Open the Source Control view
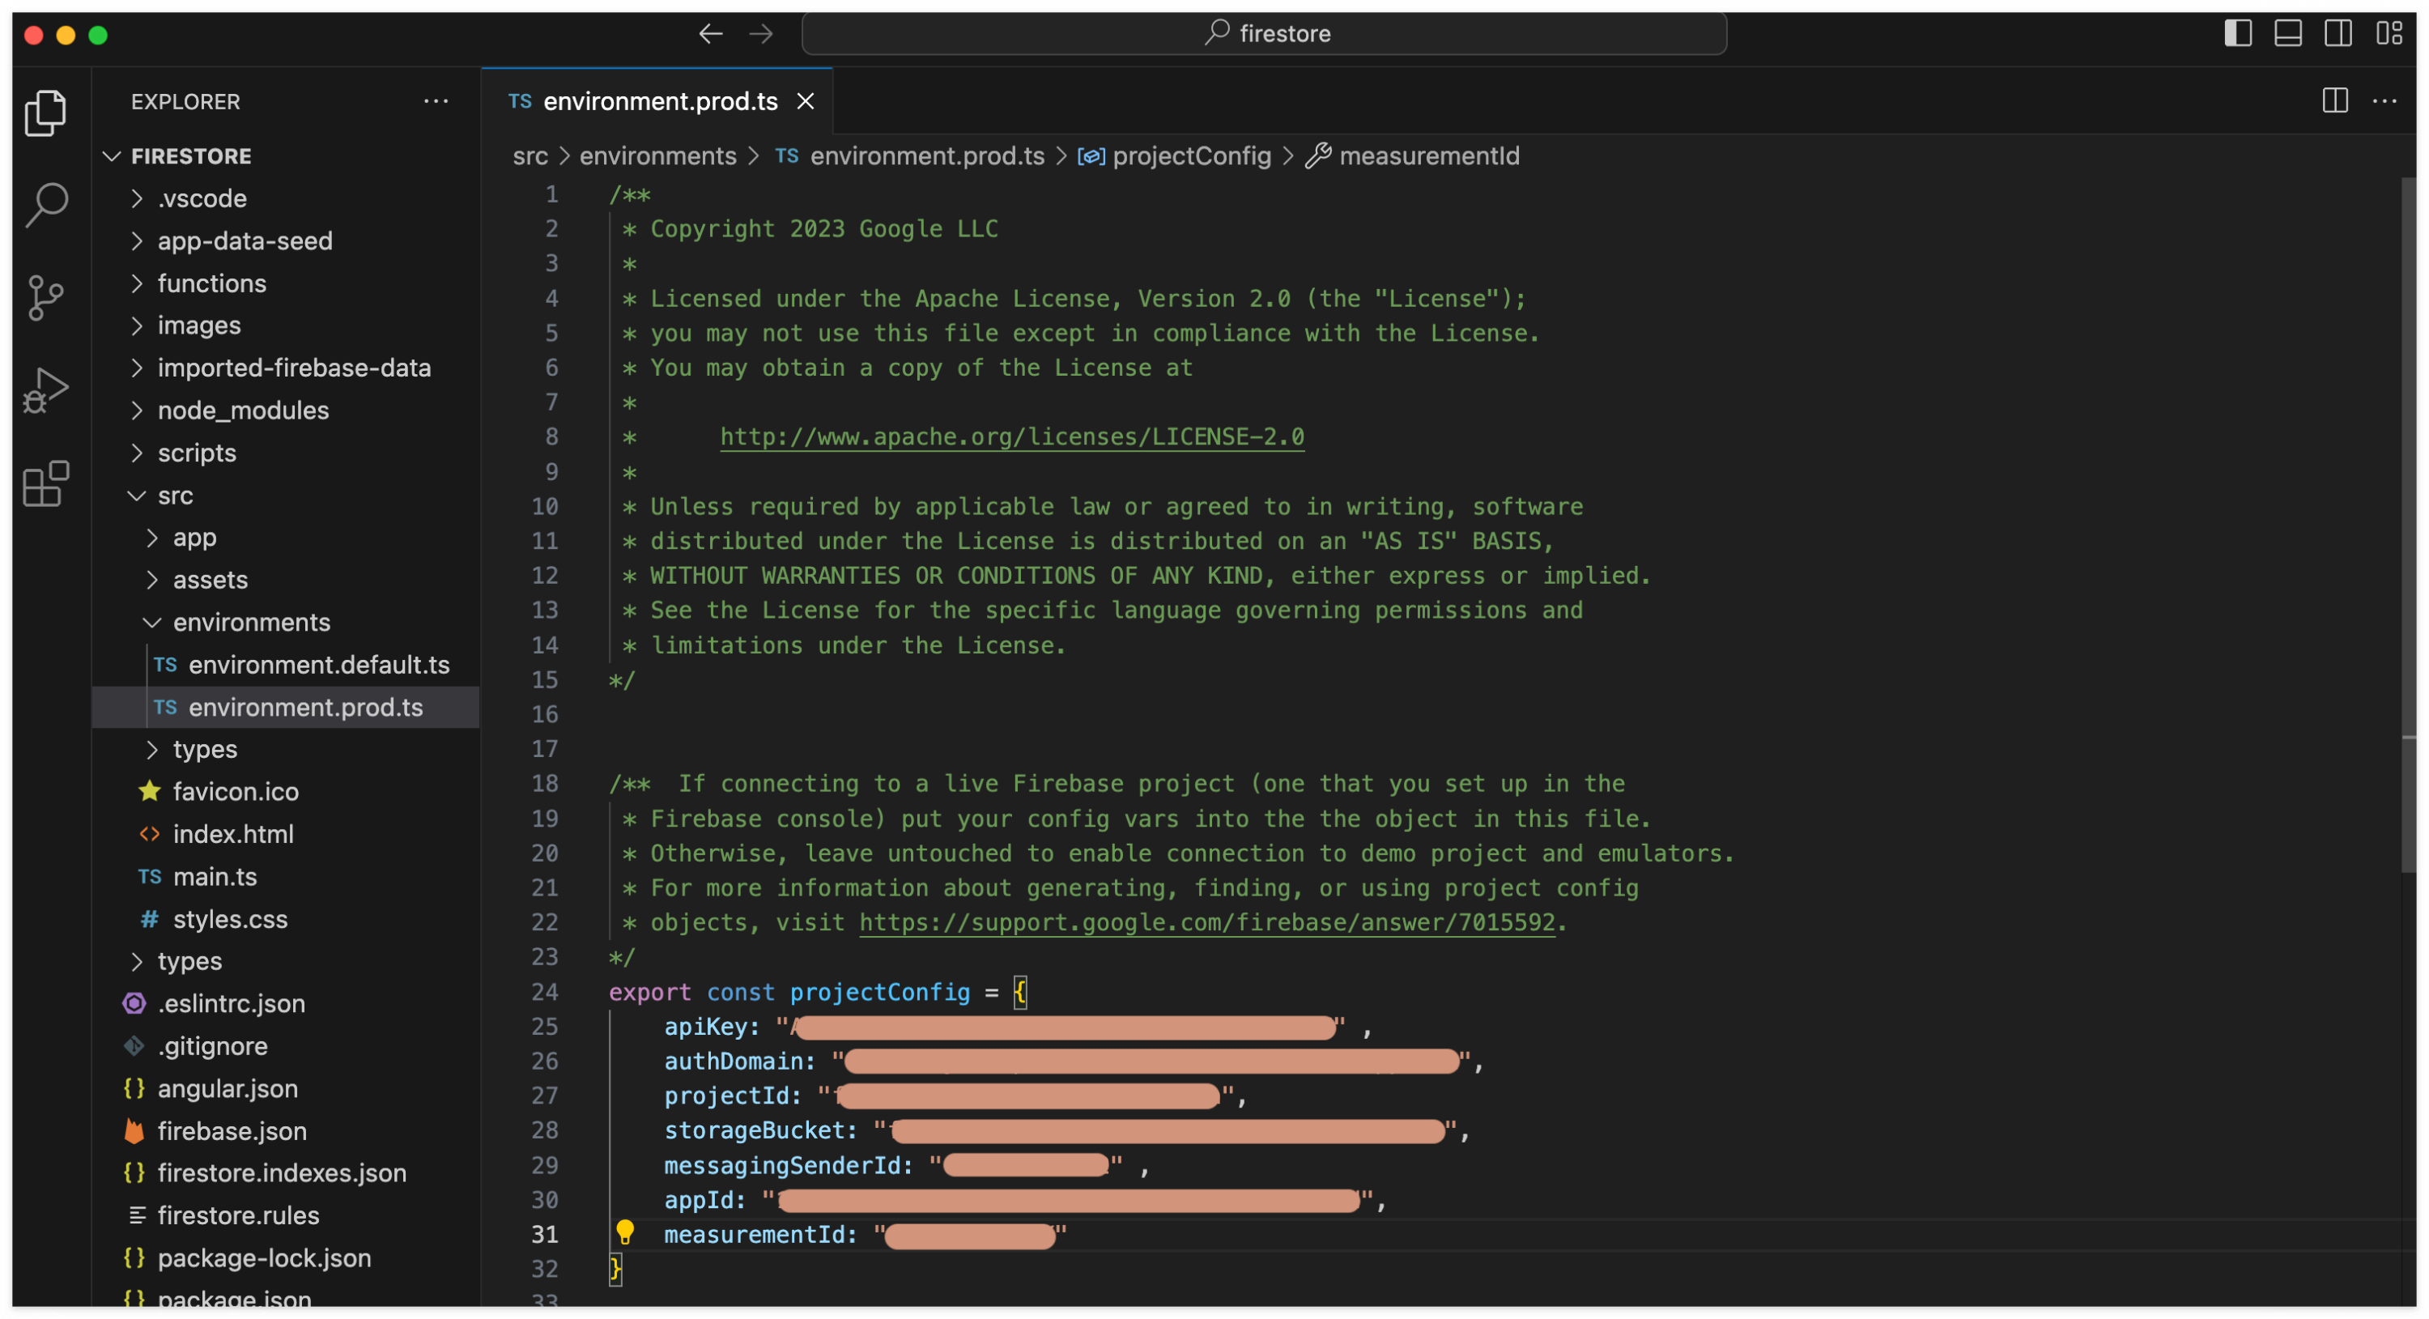The image size is (2429, 1319). 45,298
